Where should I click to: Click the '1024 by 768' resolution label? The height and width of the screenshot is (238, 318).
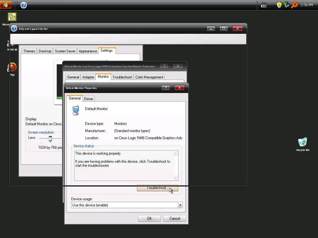coord(50,147)
